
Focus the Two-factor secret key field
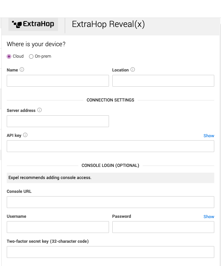tap(110, 252)
